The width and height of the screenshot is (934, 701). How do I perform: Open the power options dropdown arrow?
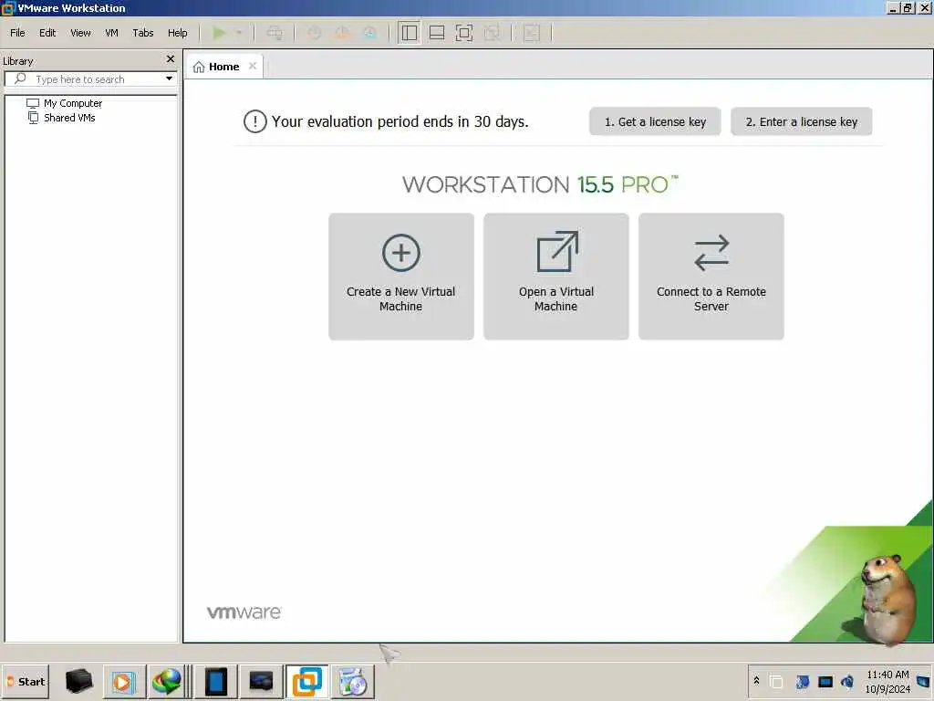tap(240, 33)
